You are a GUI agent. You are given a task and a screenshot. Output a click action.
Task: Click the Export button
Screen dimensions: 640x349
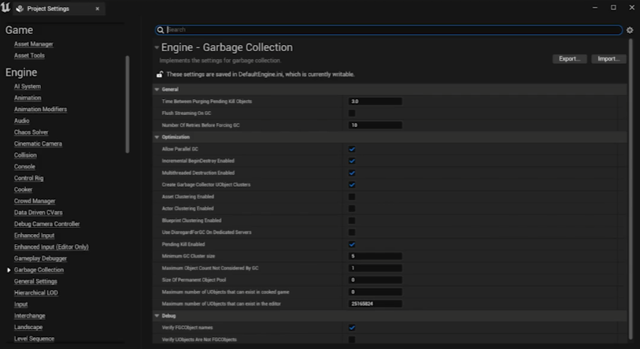[569, 59]
